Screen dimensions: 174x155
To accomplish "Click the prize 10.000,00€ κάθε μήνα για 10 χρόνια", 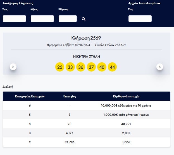I will coord(126,105).
